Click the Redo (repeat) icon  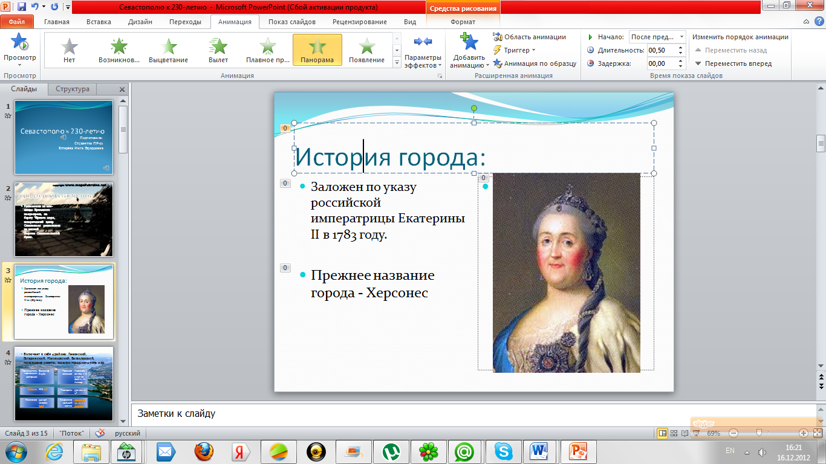point(54,7)
